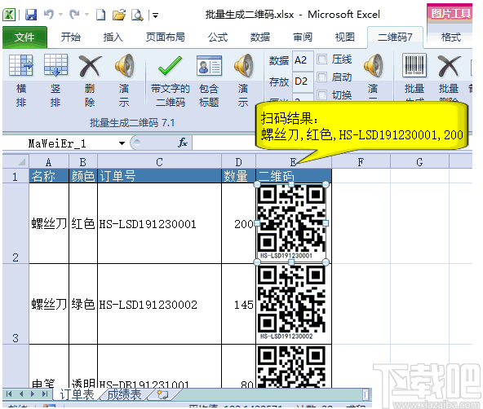Switch to the 插入 ribbon tab
The image size is (483, 409).
(x=113, y=37)
